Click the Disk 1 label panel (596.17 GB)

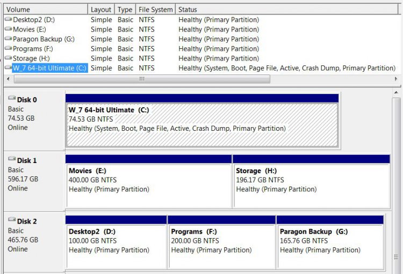(34, 181)
